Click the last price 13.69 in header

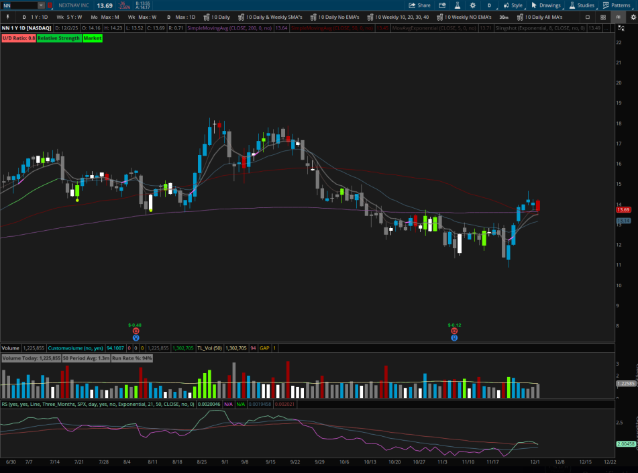tap(105, 5)
